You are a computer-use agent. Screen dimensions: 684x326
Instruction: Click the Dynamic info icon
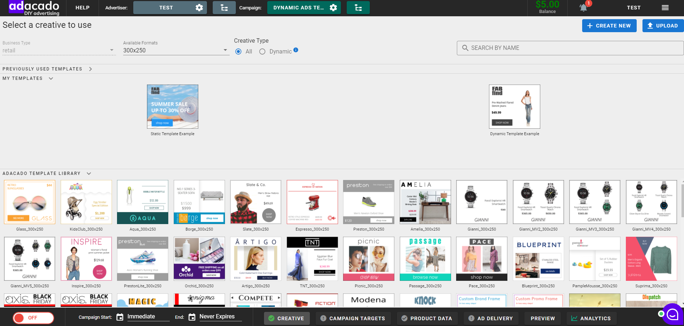(296, 50)
